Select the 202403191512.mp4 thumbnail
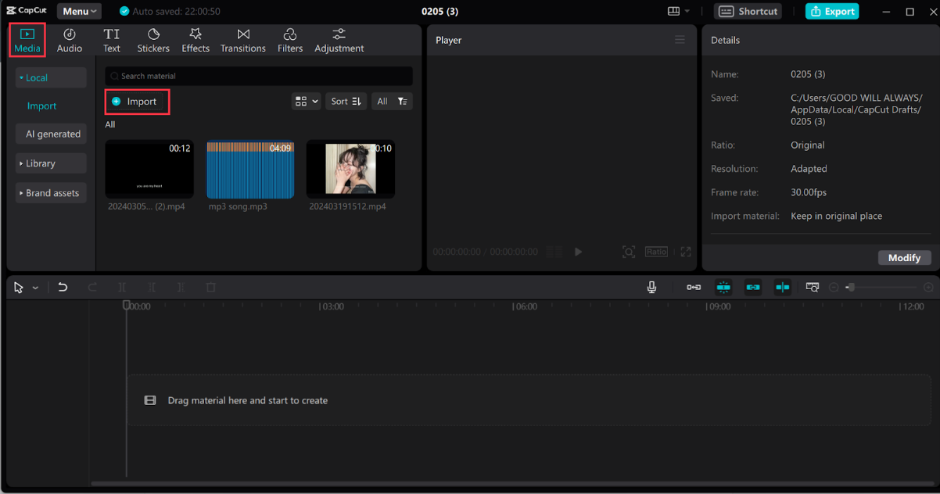The height and width of the screenshot is (494, 940). point(350,169)
